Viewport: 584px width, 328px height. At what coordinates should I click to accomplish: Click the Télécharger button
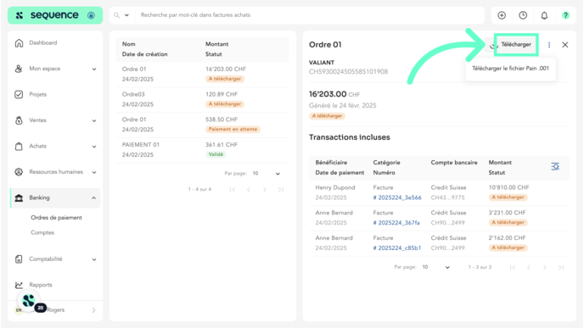tap(516, 45)
